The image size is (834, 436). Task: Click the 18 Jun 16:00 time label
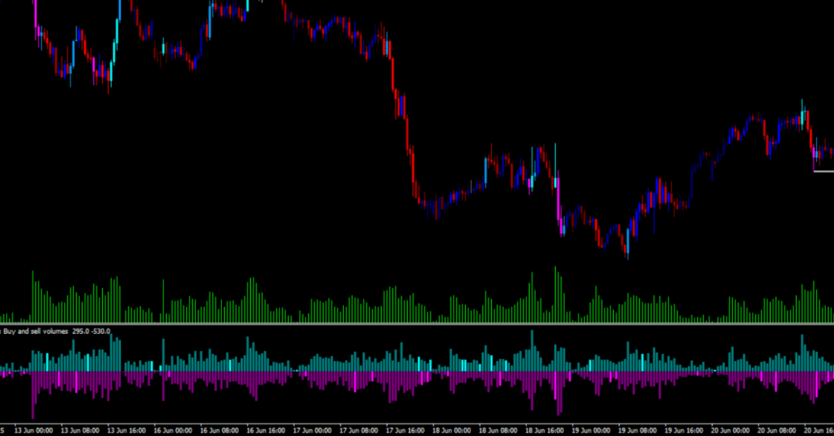click(545, 431)
